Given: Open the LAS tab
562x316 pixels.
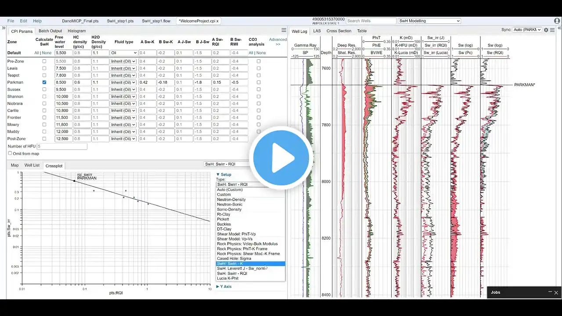Looking at the screenshot, I should click(x=317, y=31).
